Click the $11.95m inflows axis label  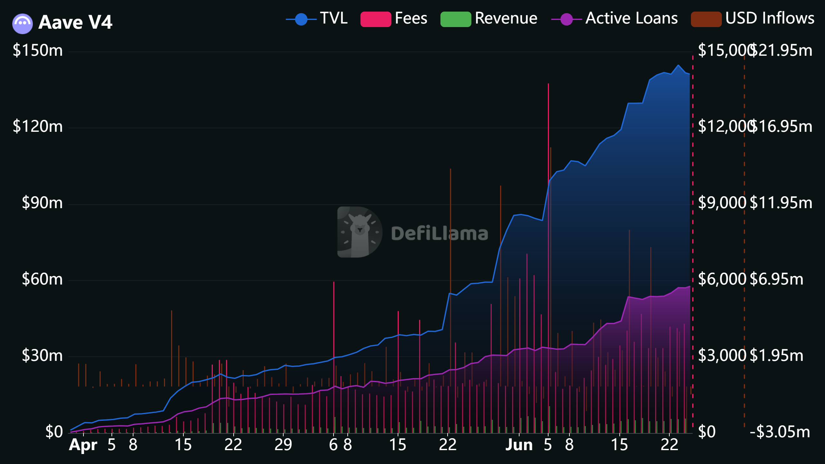coord(781,203)
